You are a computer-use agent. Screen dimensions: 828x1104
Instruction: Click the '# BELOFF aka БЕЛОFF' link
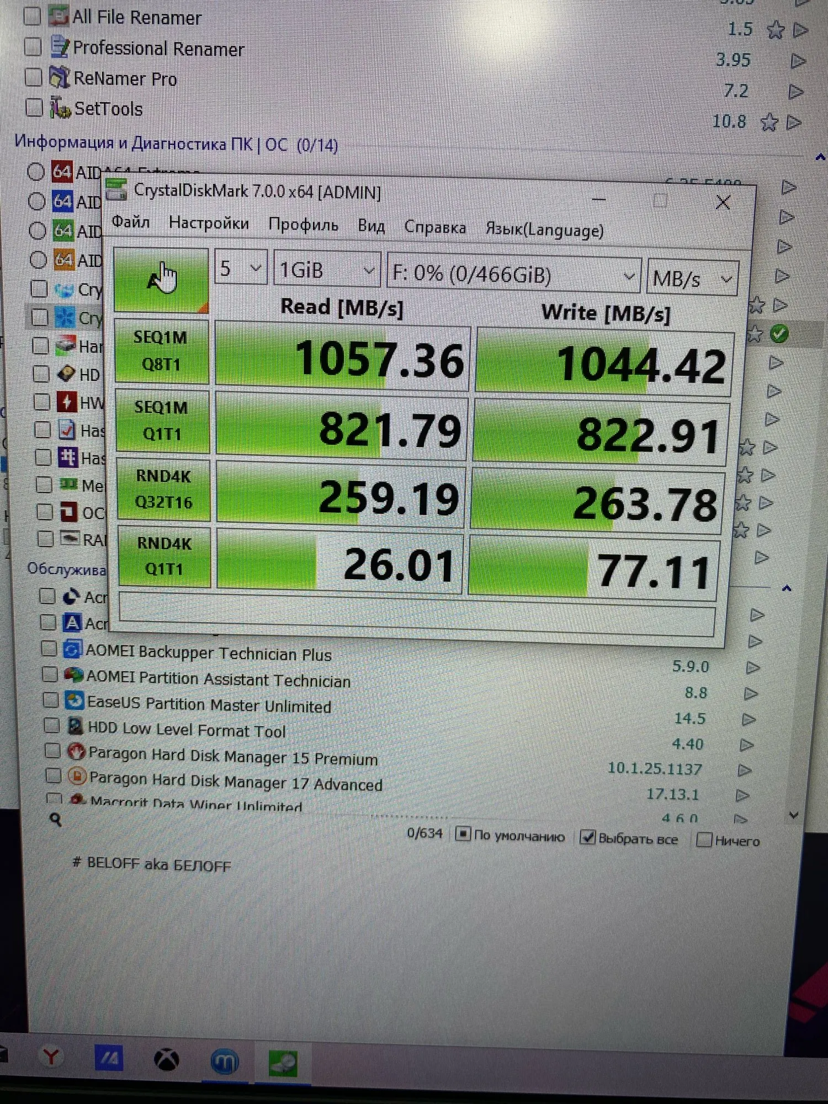[152, 864]
